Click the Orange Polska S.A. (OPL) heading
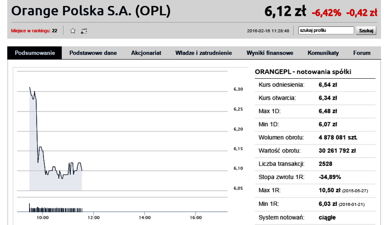 (91, 11)
